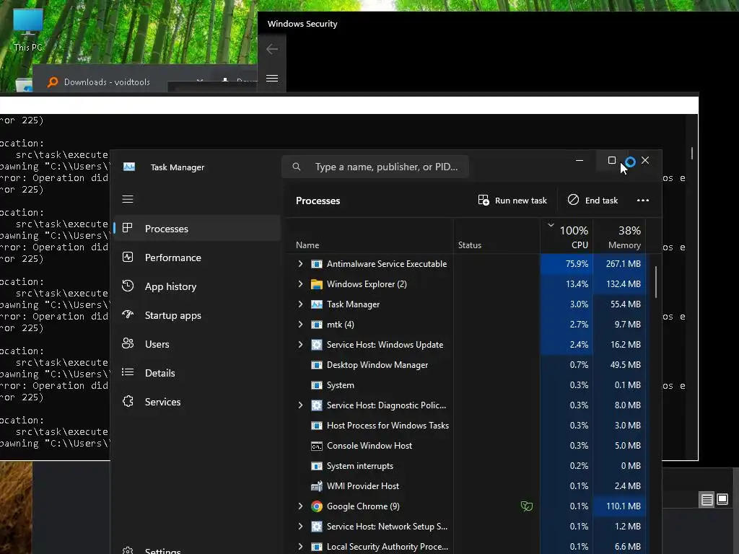Click the End task button

(592, 201)
